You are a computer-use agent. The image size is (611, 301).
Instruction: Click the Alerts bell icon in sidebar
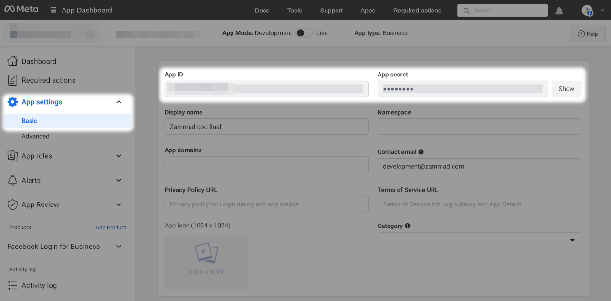pos(13,180)
